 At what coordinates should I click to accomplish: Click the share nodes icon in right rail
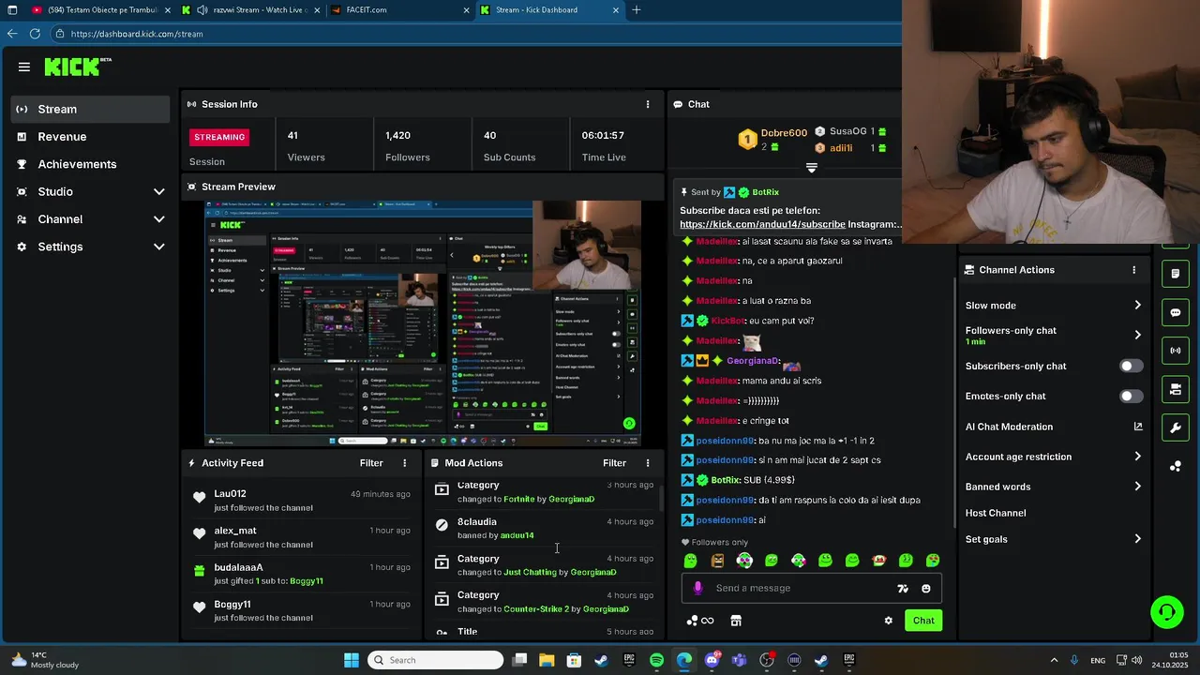tap(1176, 467)
